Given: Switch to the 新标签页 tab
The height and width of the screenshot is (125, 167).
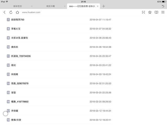Looking at the screenshot, I should 17,6.
